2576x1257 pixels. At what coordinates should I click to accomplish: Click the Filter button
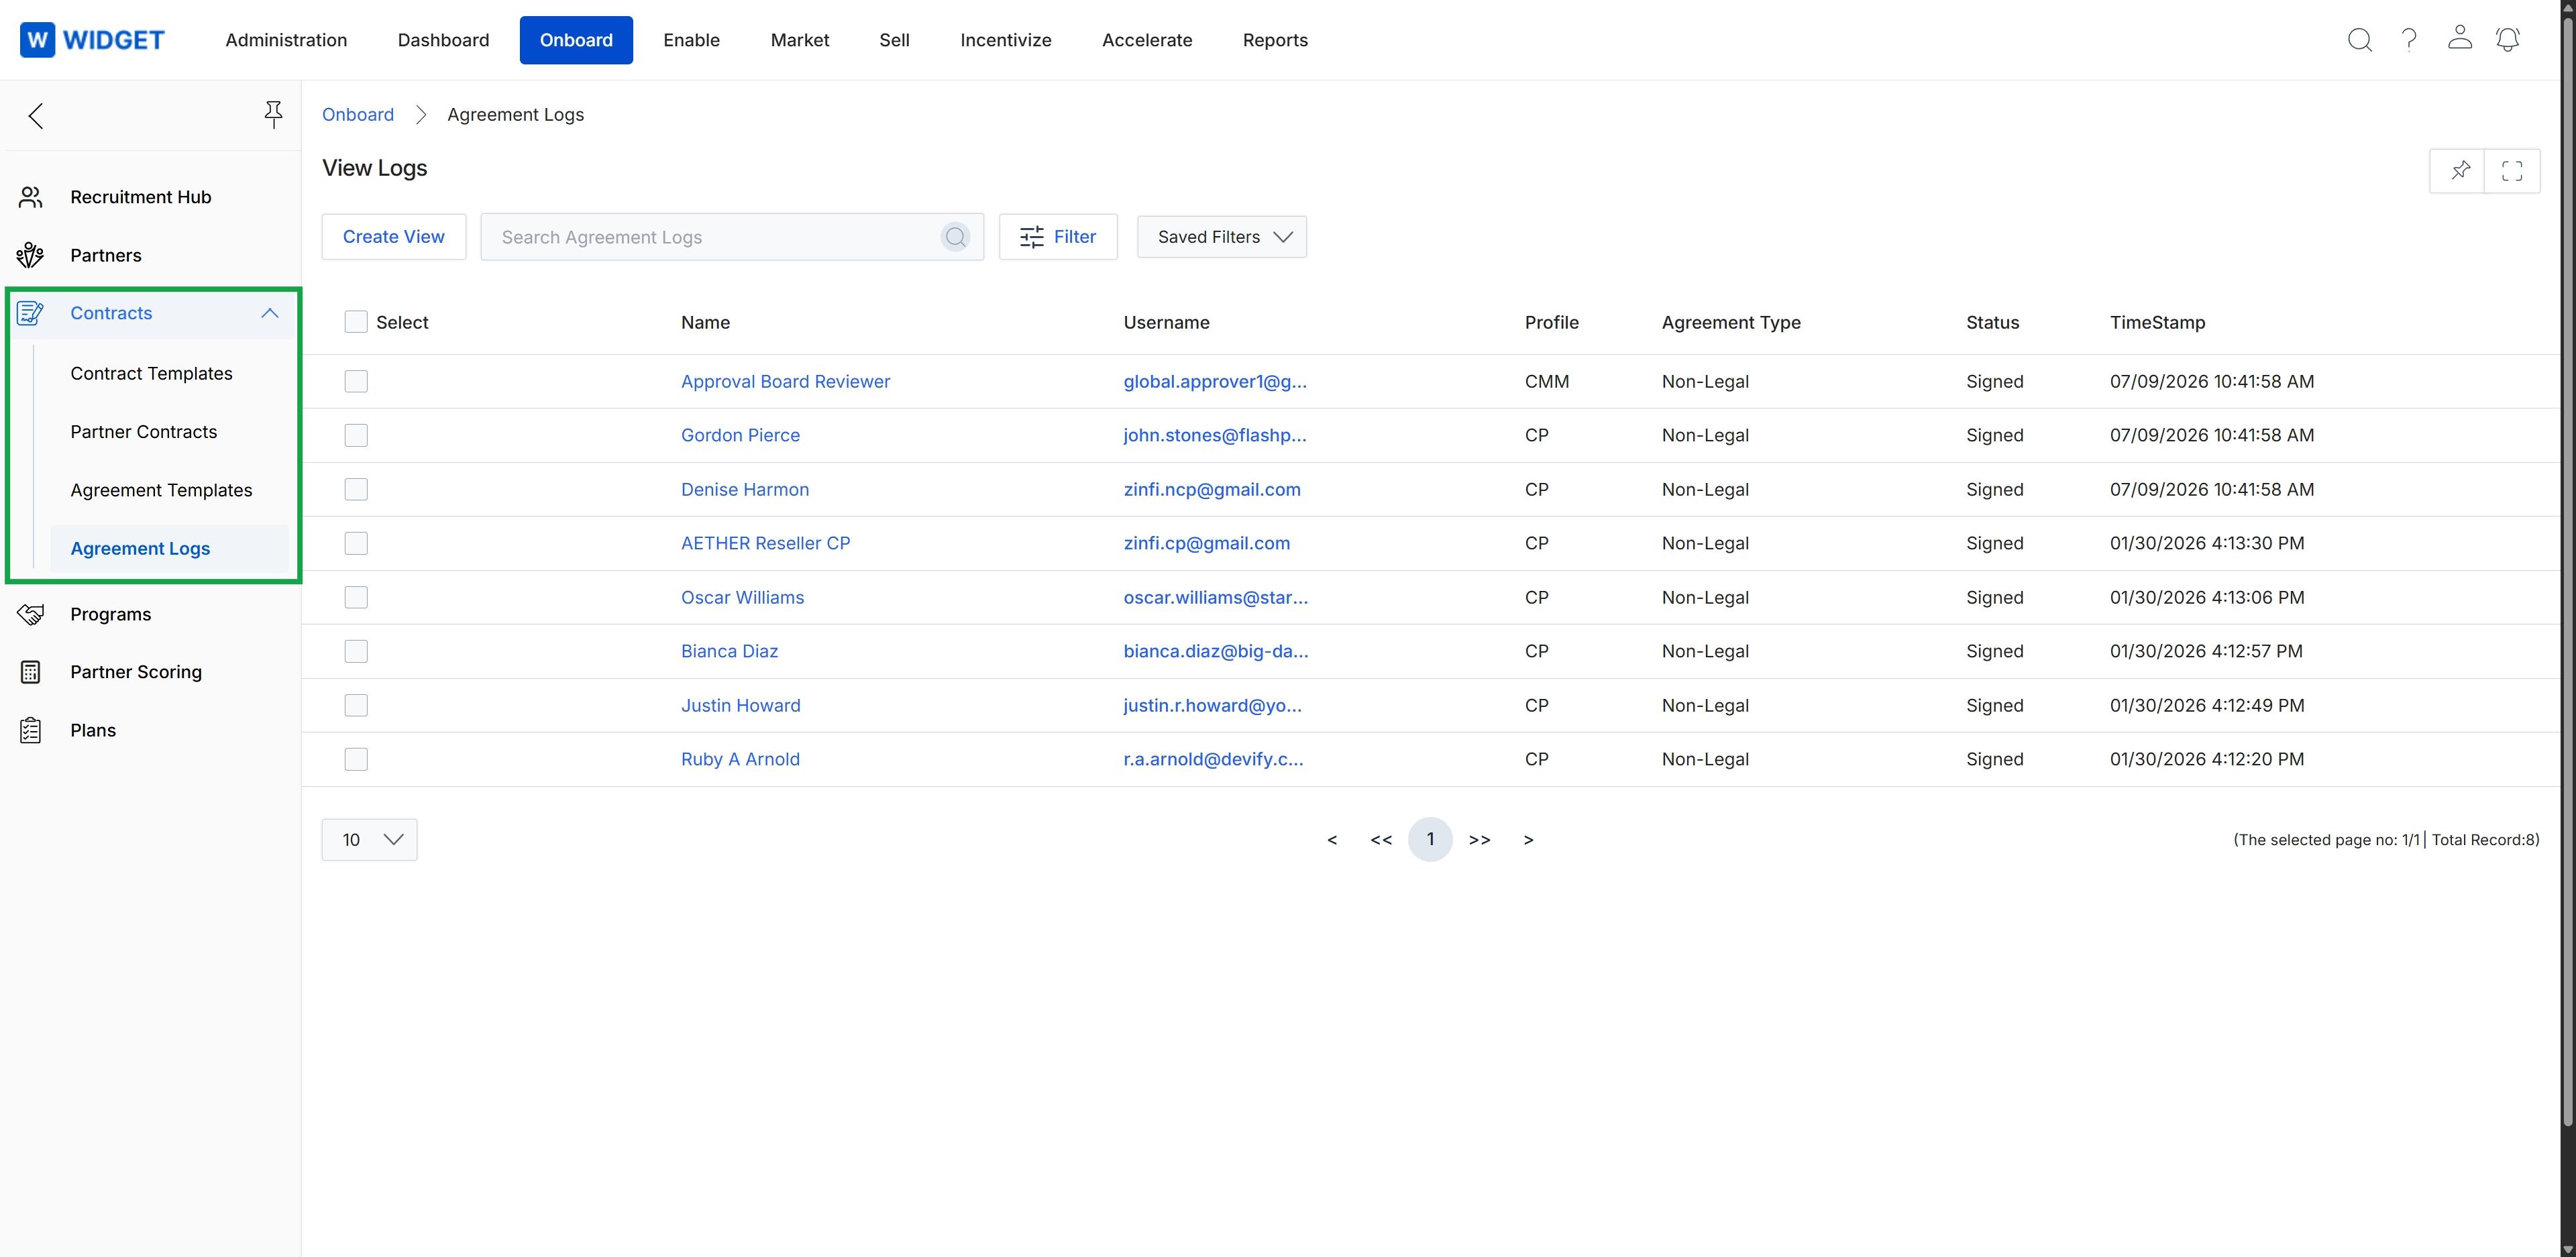click(x=1058, y=237)
